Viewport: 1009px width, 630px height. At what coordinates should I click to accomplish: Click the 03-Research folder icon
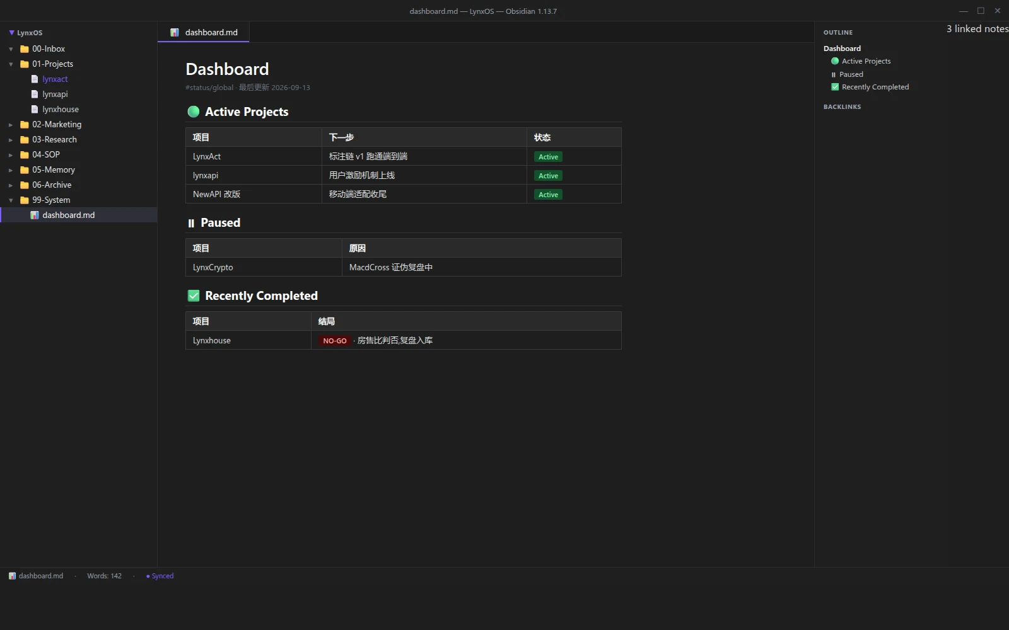pyautogui.click(x=25, y=140)
